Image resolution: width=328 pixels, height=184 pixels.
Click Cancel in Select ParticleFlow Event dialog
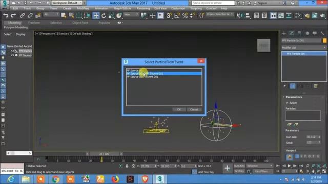click(x=194, y=109)
